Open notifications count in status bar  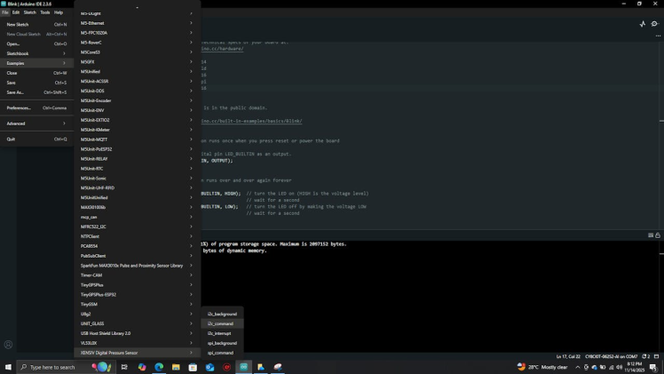645,356
